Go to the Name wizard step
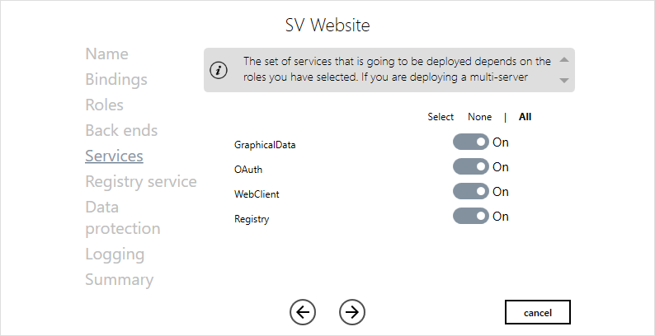 (106, 54)
